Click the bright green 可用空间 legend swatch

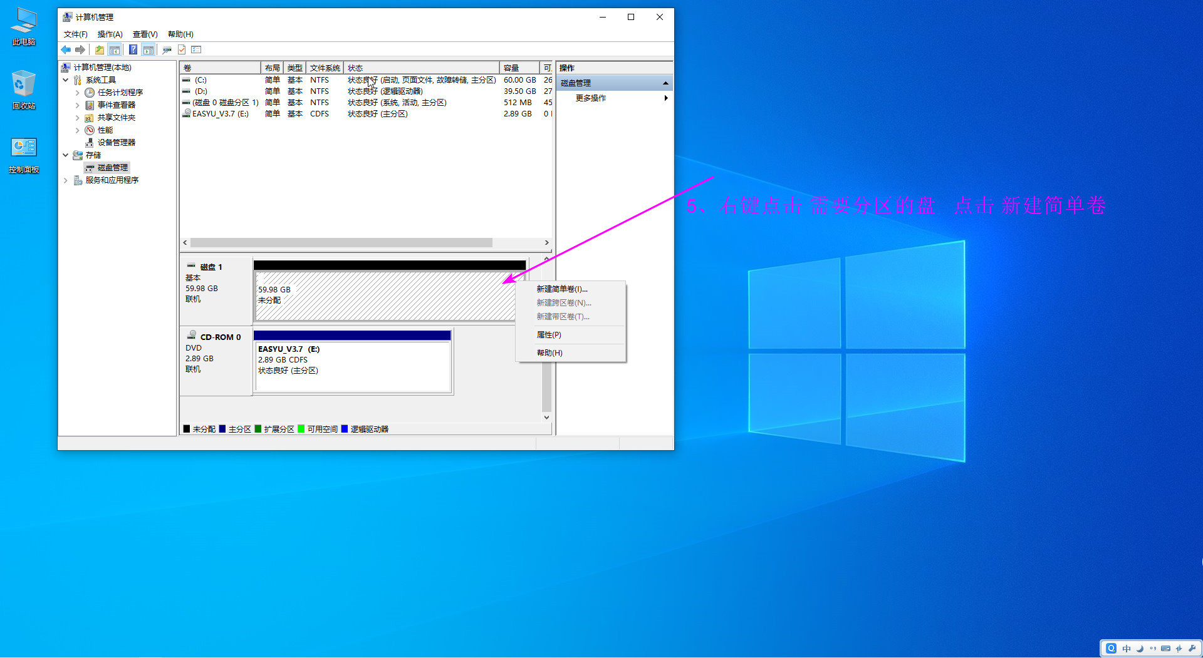(x=301, y=429)
